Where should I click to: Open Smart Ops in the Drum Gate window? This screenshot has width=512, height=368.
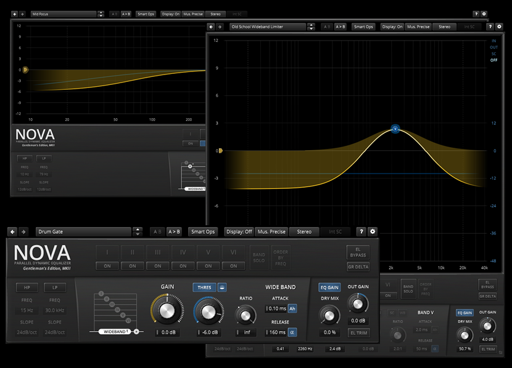click(x=203, y=232)
